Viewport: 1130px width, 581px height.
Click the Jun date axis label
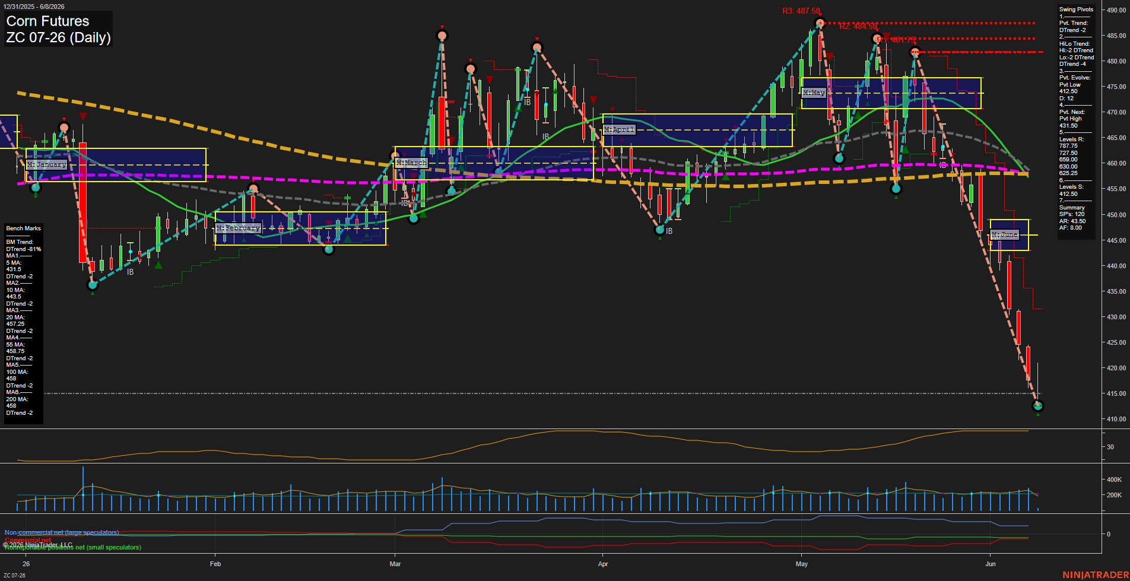991,564
